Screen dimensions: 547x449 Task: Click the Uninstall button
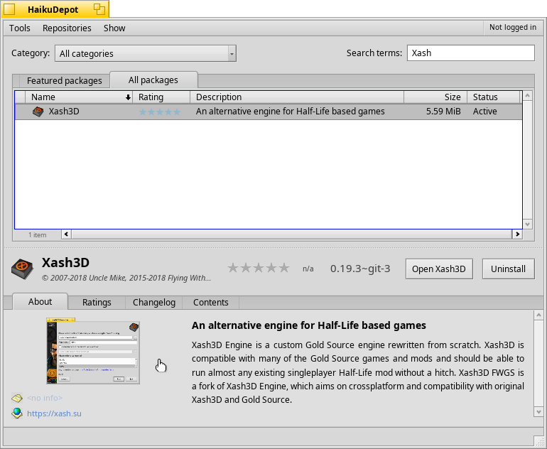click(508, 269)
